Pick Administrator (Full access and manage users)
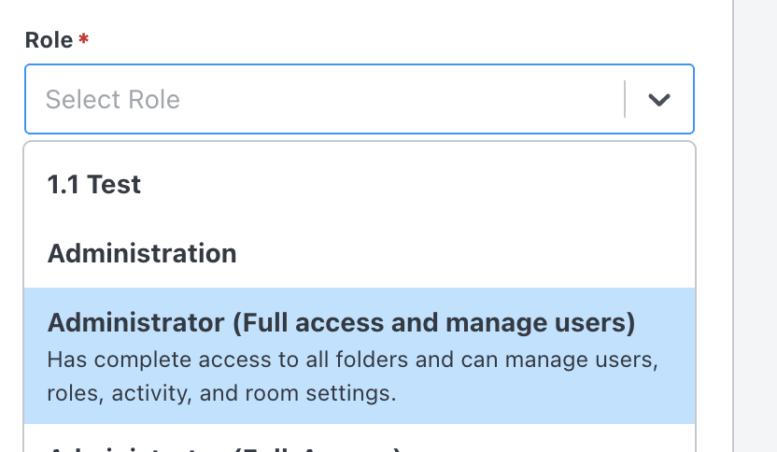 360,356
